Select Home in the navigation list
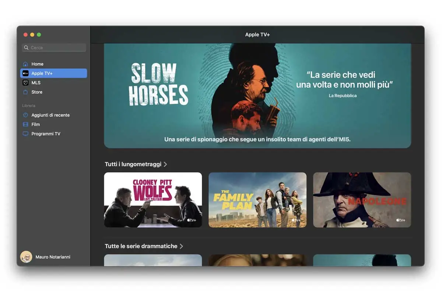 pos(37,64)
